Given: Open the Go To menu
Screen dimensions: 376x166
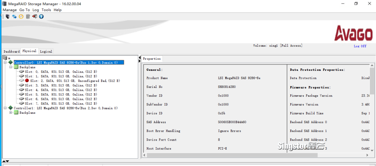Looking at the screenshot, I should (24, 10).
